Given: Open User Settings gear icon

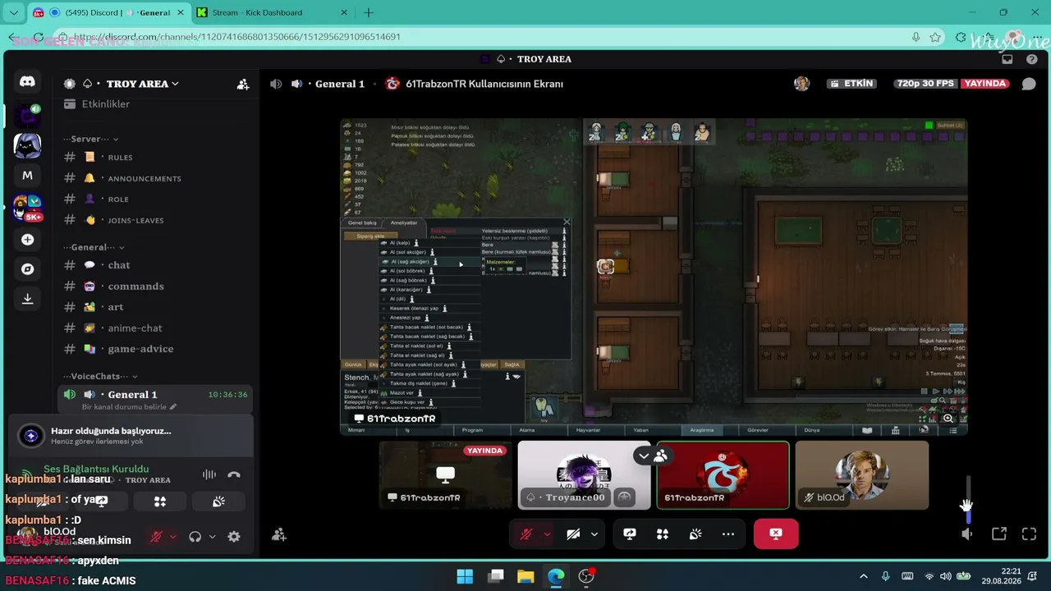Looking at the screenshot, I should [x=234, y=537].
